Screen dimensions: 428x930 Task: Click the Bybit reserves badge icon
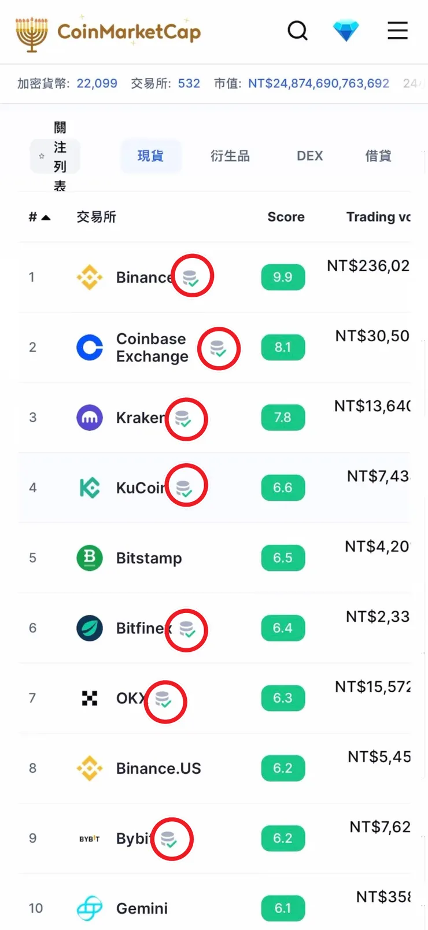coord(169,839)
